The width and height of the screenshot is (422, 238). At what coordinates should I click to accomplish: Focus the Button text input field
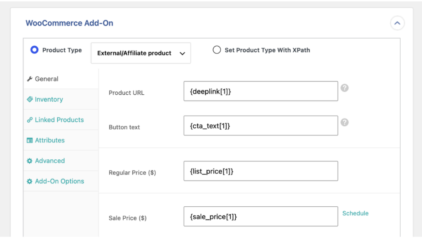pyautogui.click(x=261, y=126)
